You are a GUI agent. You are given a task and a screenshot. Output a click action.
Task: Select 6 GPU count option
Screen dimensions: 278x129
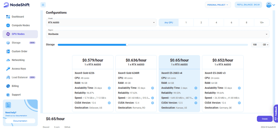coord(231,23)
